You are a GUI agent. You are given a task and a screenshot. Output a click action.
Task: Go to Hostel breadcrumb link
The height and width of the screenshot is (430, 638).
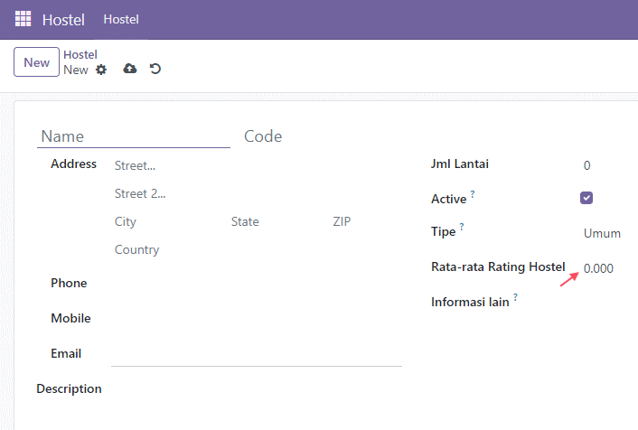point(80,54)
